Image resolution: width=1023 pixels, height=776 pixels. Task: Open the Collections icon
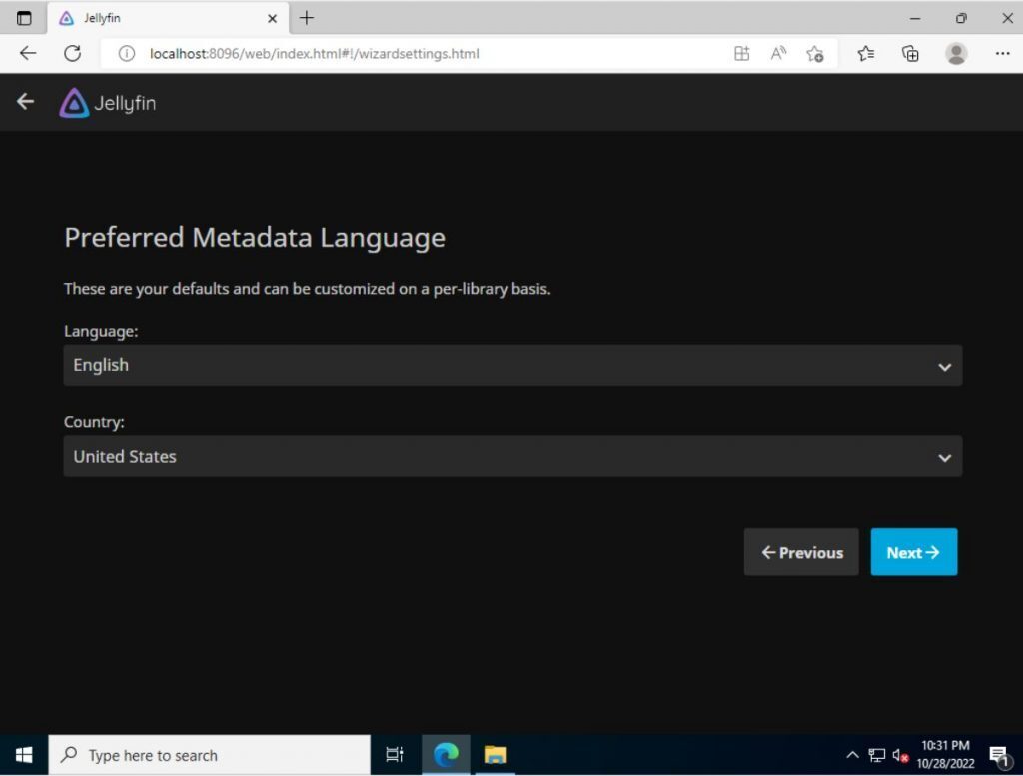(x=910, y=54)
